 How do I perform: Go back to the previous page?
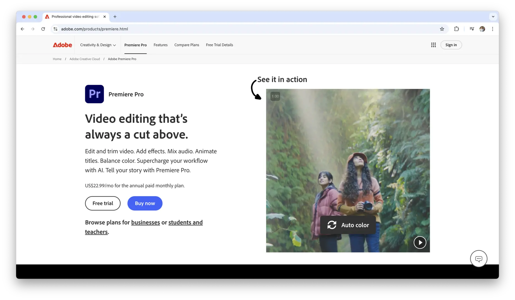coord(23,29)
